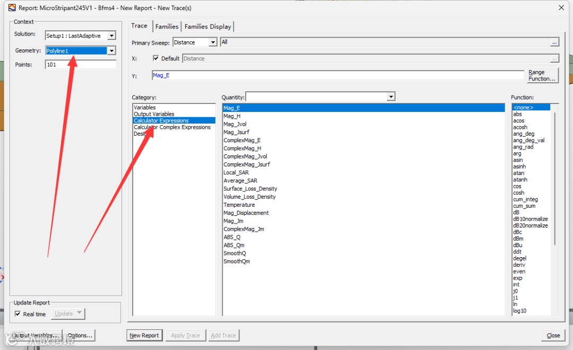Select ComplexMag_Jsurf quantity
Image resolution: width=573 pixels, height=350 pixels.
pyautogui.click(x=247, y=164)
